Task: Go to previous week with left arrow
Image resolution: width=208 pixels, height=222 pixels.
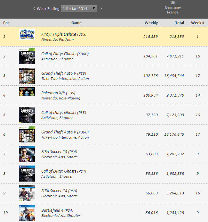Action: (34, 8)
